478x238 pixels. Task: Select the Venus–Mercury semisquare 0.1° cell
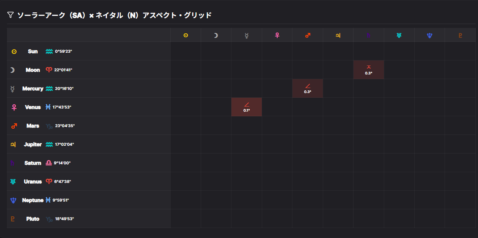tap(247, 107)
